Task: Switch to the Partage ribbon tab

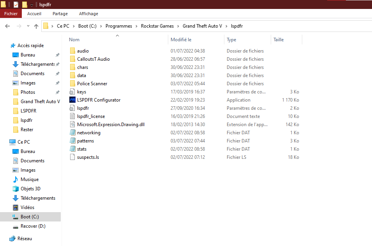Action: coord(60,14)
